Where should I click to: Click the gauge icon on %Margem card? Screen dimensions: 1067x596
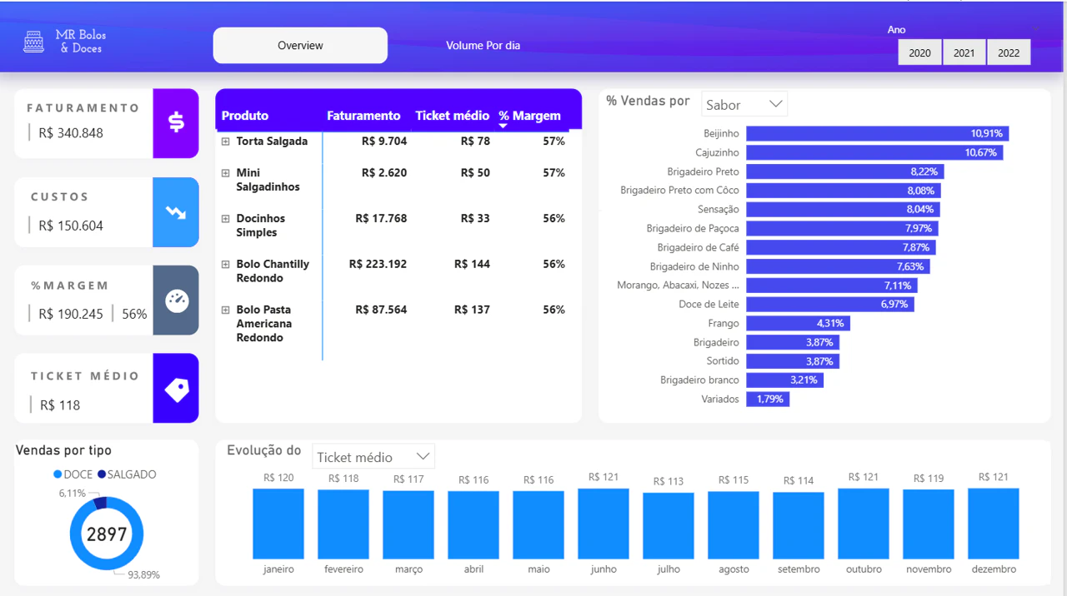(x=177, y=300)
